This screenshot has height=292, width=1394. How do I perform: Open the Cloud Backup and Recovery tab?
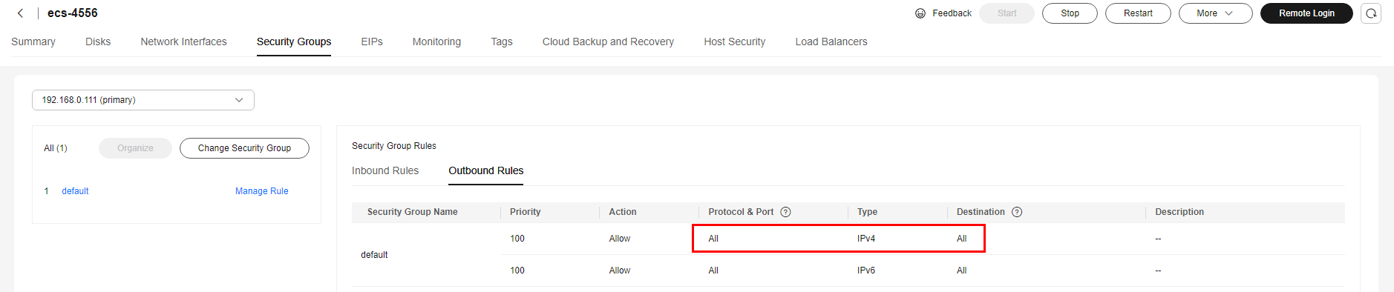pos(608,42)
